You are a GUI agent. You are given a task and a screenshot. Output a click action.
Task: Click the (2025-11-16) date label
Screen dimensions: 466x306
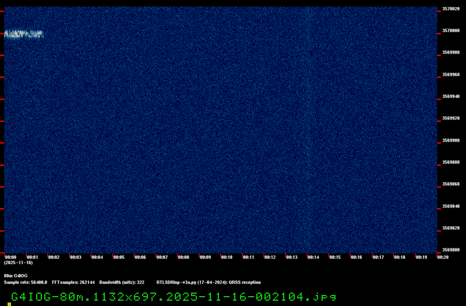pos(18,263)
